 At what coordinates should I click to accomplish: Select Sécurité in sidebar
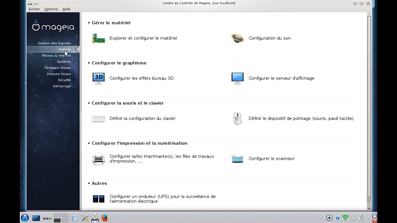click(64, 80)
